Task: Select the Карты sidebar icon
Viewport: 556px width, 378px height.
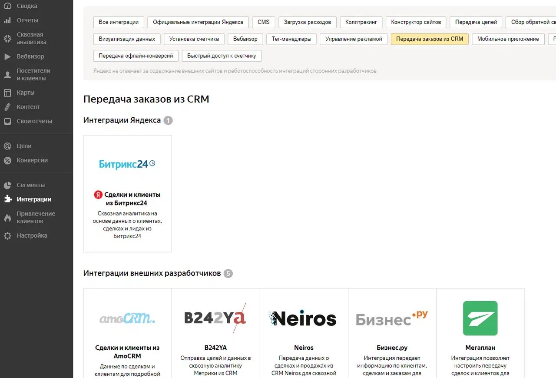Action: coord(7,93)
